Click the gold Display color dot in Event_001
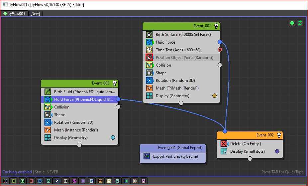This screenshot has height=186, width=308. (215, 96)
